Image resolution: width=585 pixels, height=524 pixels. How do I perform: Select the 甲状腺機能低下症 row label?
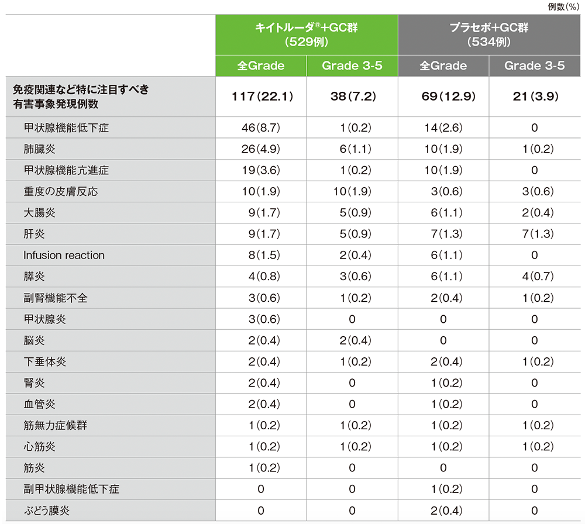(66, 128)
